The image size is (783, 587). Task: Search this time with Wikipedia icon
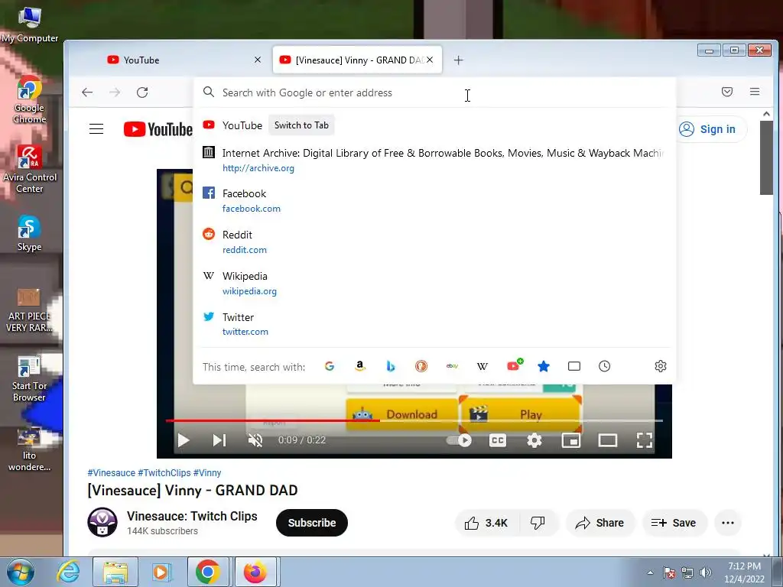482,366
